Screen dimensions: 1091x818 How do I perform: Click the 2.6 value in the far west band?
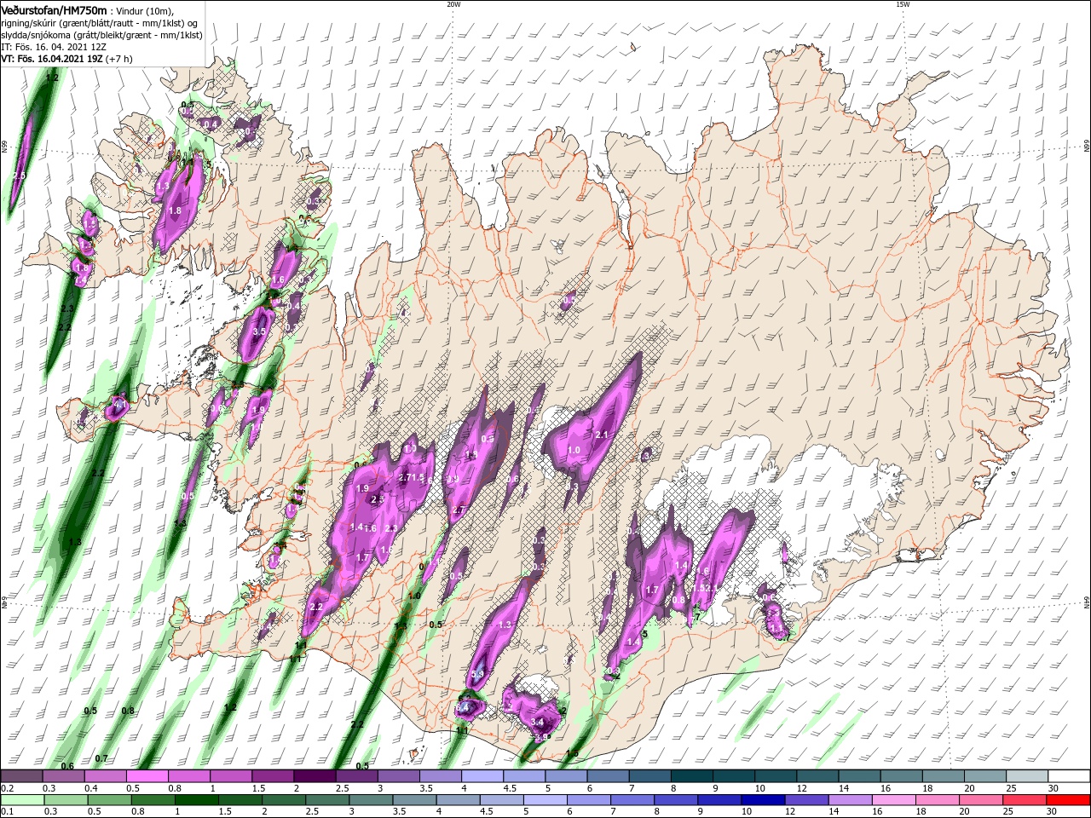coord(20,175)
